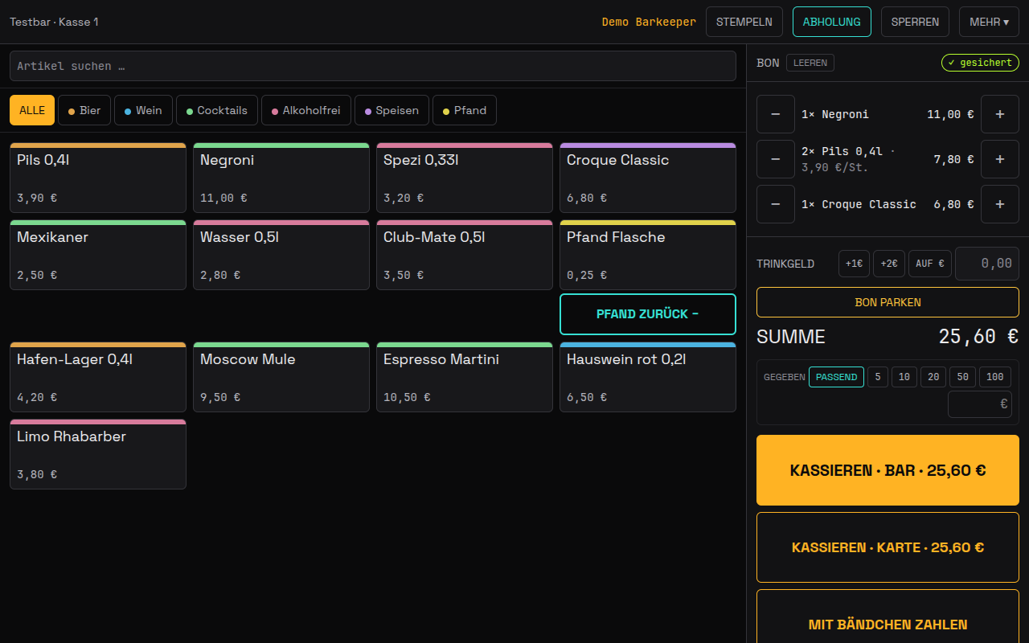Reduce Croque Classic with minus button
The height and width of the screenshot is (643, 1029).
[x=776, y=204]
